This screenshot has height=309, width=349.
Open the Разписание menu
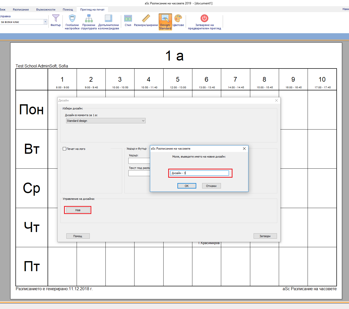[x=21, y=10]
